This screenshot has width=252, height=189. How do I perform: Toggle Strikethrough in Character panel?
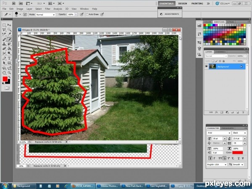243,158
